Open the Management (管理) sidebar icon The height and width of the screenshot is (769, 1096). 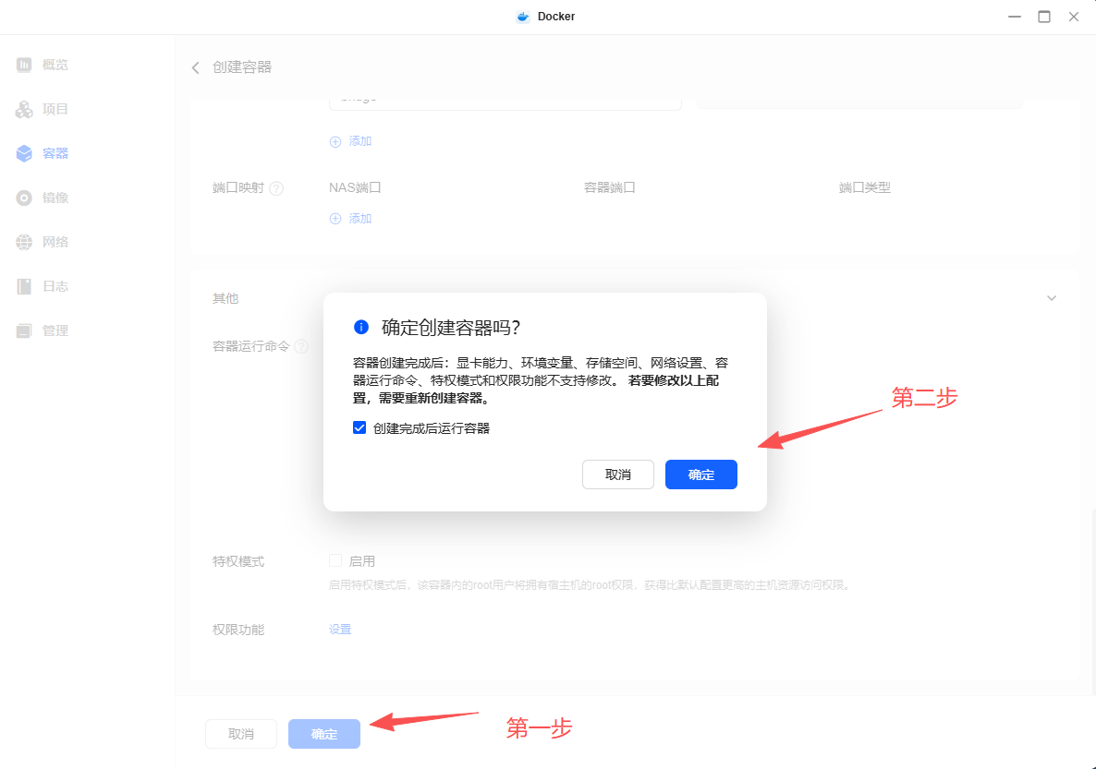24,330
